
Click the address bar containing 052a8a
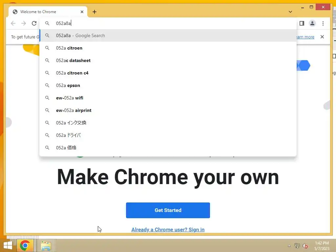point(168,23)
